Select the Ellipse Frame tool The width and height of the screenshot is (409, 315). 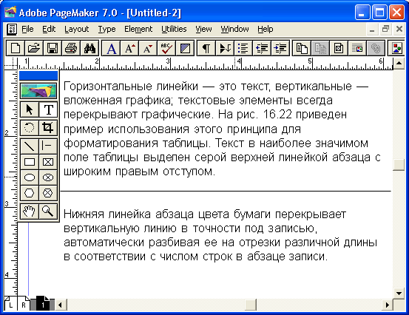pyautogui.click(x=48, y=177)
